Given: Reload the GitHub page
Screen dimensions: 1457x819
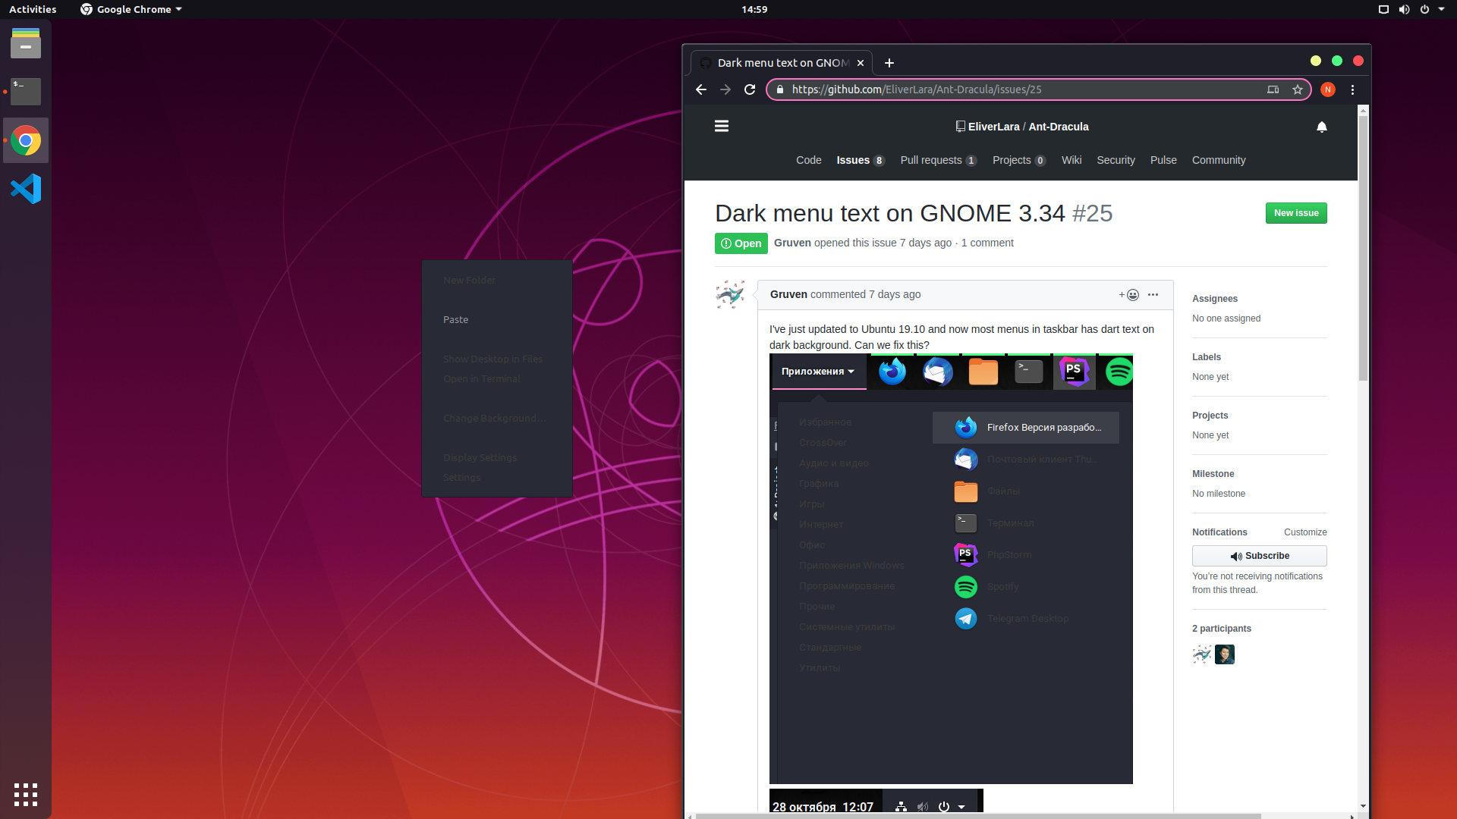Looking at the screenshot, I should (x=750, y=89).
